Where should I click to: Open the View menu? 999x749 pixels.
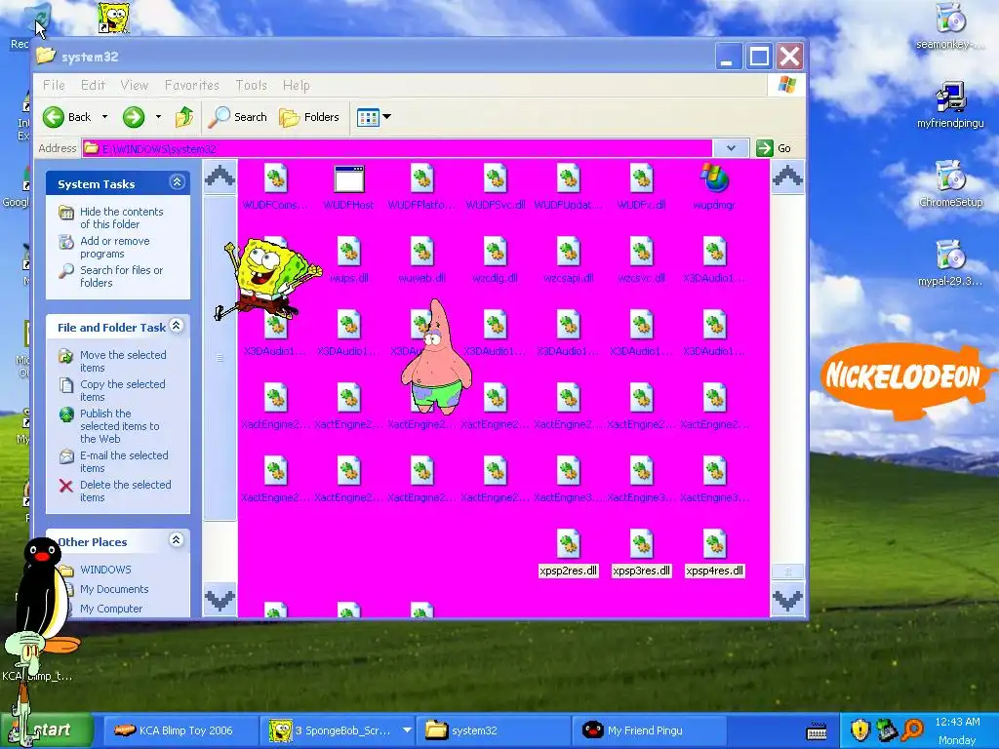tap(134, 85)
